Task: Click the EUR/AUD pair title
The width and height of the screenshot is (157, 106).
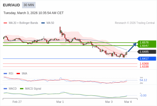Action: pyautogui.click(x=11, y=5)
